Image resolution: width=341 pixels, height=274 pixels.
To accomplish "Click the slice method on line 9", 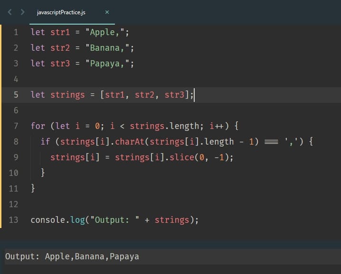I will pos(182,157).
